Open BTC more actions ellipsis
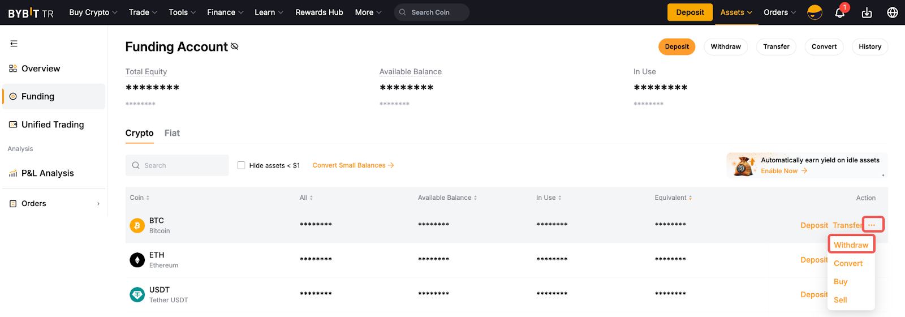905x317 pixels. coord(872,225)
